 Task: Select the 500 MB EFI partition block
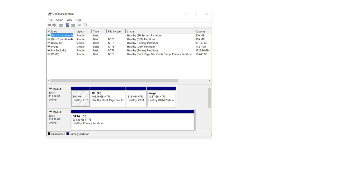tap(80, 97)
